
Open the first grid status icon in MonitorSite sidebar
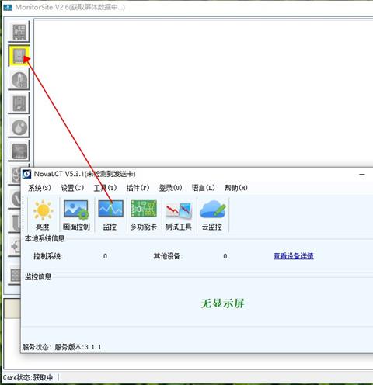19,32
